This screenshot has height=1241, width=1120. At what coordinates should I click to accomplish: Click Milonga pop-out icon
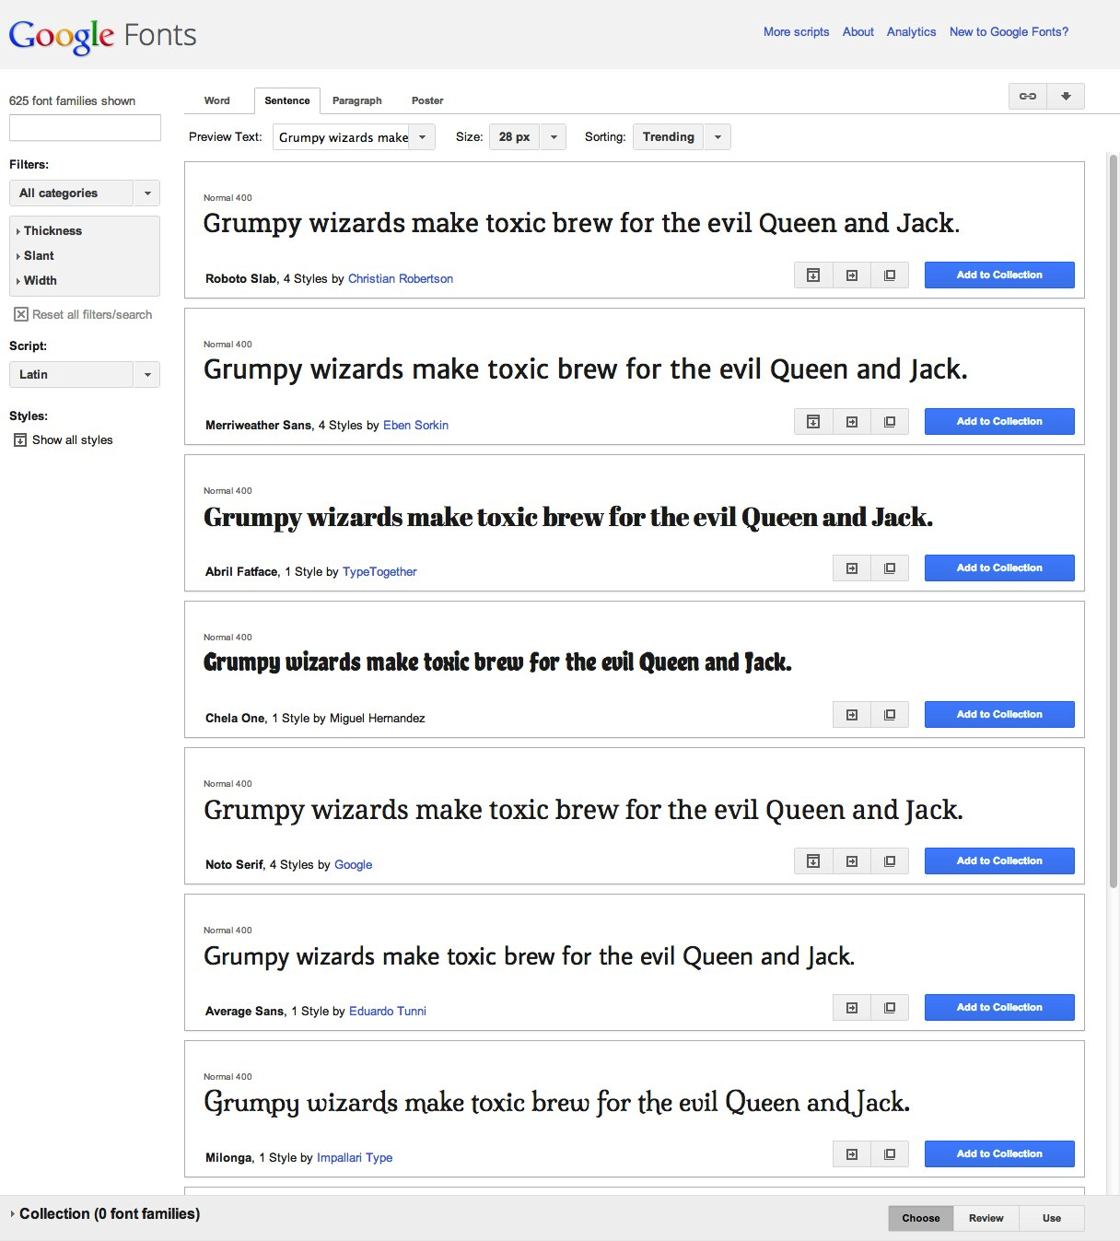pos(890,1153)
